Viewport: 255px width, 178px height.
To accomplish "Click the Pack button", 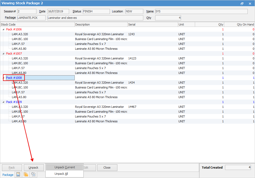I will (12, 168).
